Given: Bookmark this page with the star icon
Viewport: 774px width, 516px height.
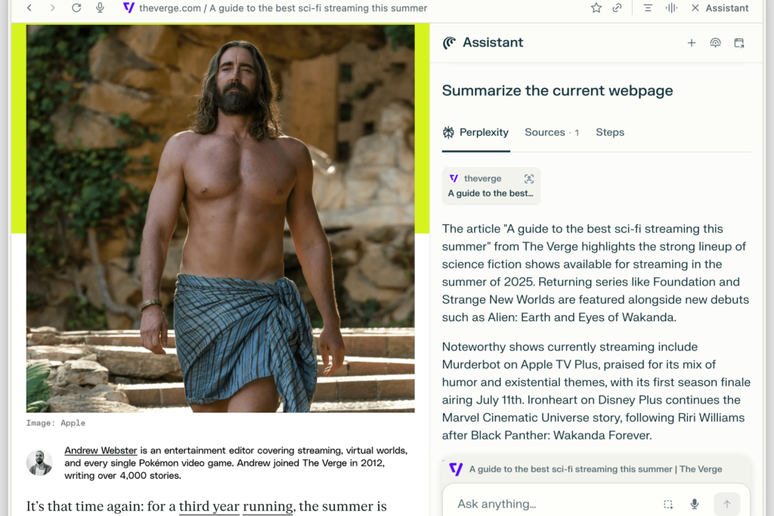Looking at the screenshot, I should [x=596, y=8].
